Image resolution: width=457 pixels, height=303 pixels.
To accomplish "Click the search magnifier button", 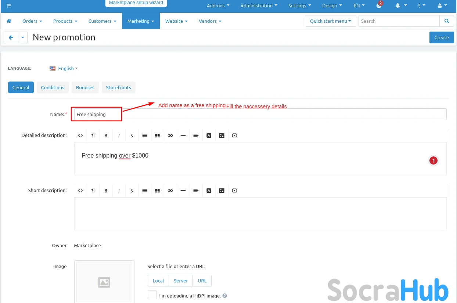I will (446, 21).
